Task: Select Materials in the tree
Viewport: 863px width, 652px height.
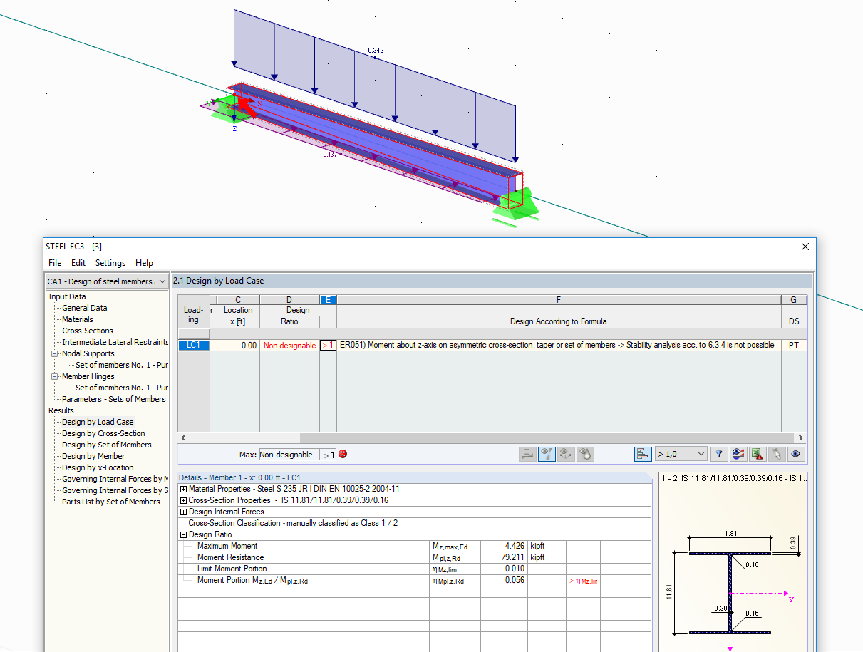Action: pos(78,319)
